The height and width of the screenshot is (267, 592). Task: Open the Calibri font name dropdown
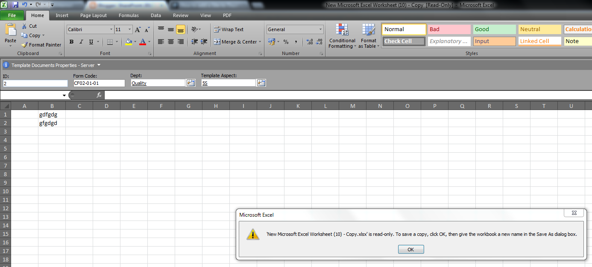[x=111, y=29]
